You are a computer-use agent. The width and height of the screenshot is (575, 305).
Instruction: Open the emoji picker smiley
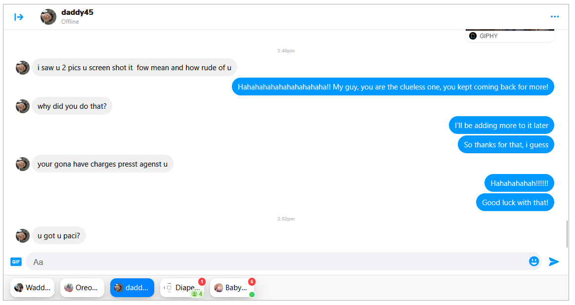534,261
